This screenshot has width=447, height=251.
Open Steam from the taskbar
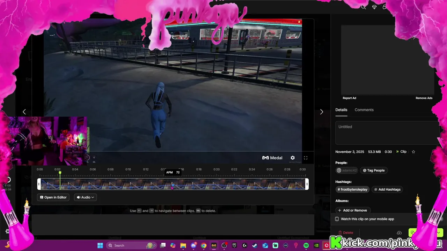[255, 245]
